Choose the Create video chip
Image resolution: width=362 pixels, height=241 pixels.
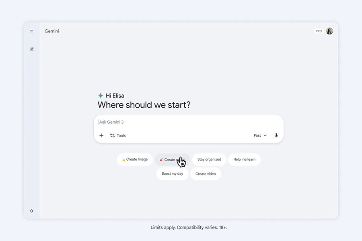(x=206, y=174)
